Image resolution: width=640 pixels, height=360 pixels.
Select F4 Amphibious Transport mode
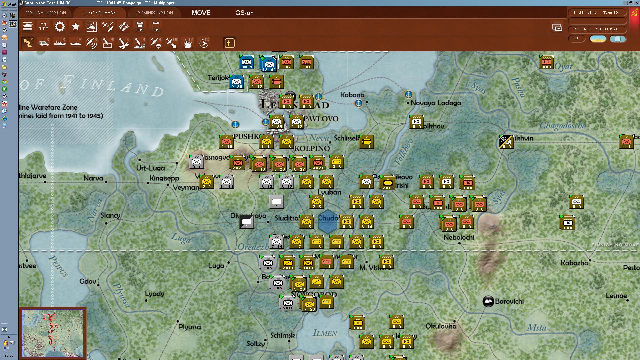click(x=76, y=43)
